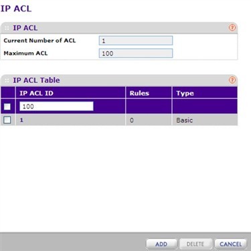Click the IP ACL Table panel title
The height and width of the screenshot is (251, 251).
pos(36,80)
